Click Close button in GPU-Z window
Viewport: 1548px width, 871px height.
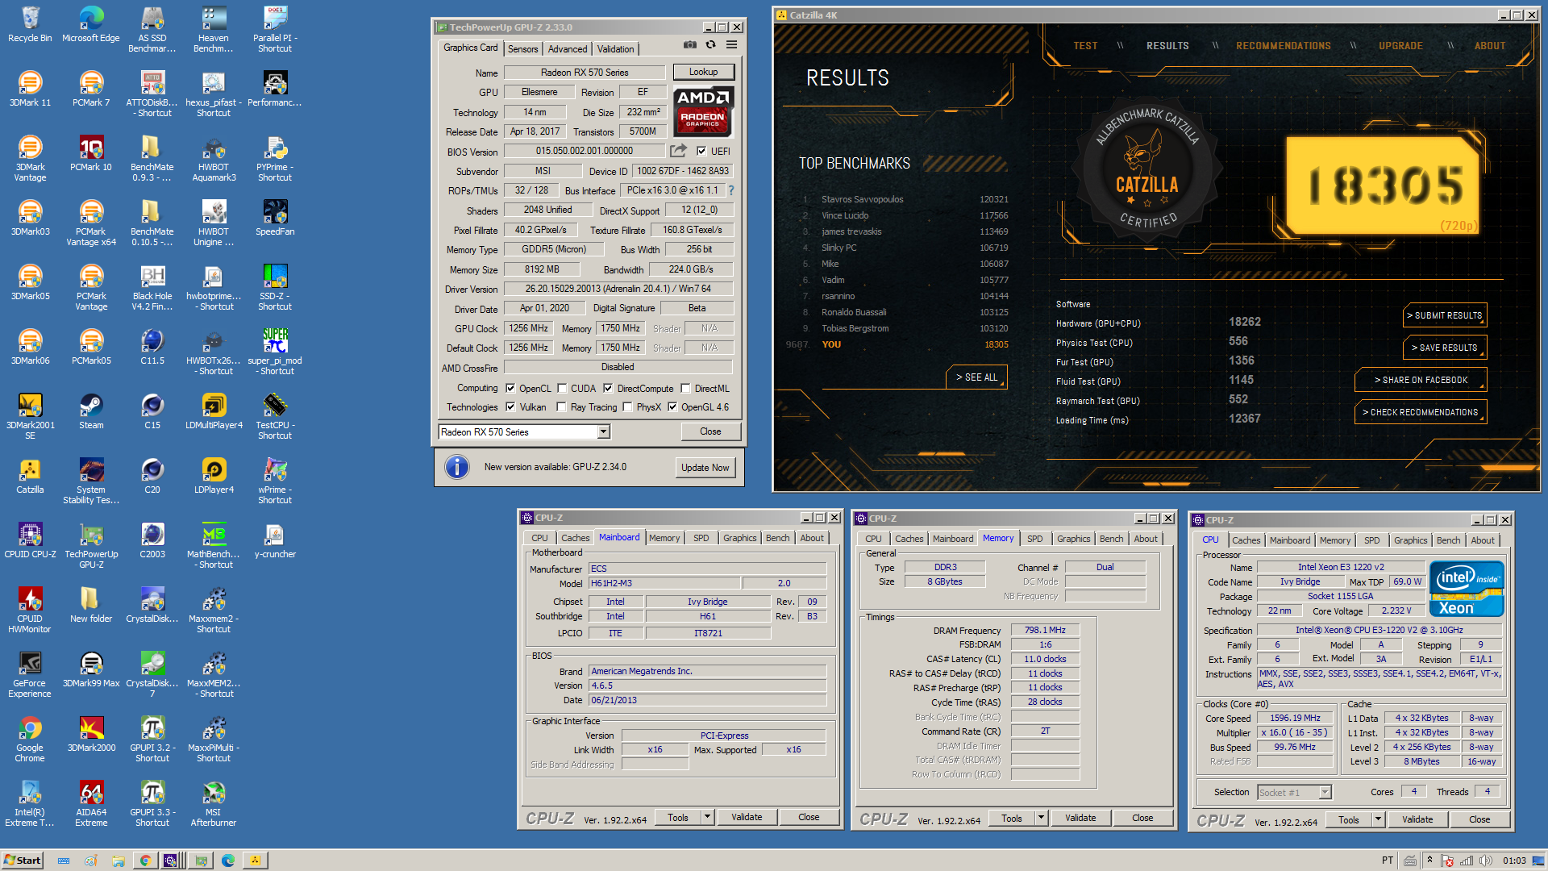coord(710,431)
